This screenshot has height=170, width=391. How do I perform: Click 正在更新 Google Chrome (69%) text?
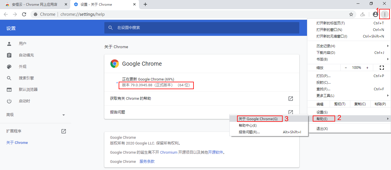148,79
